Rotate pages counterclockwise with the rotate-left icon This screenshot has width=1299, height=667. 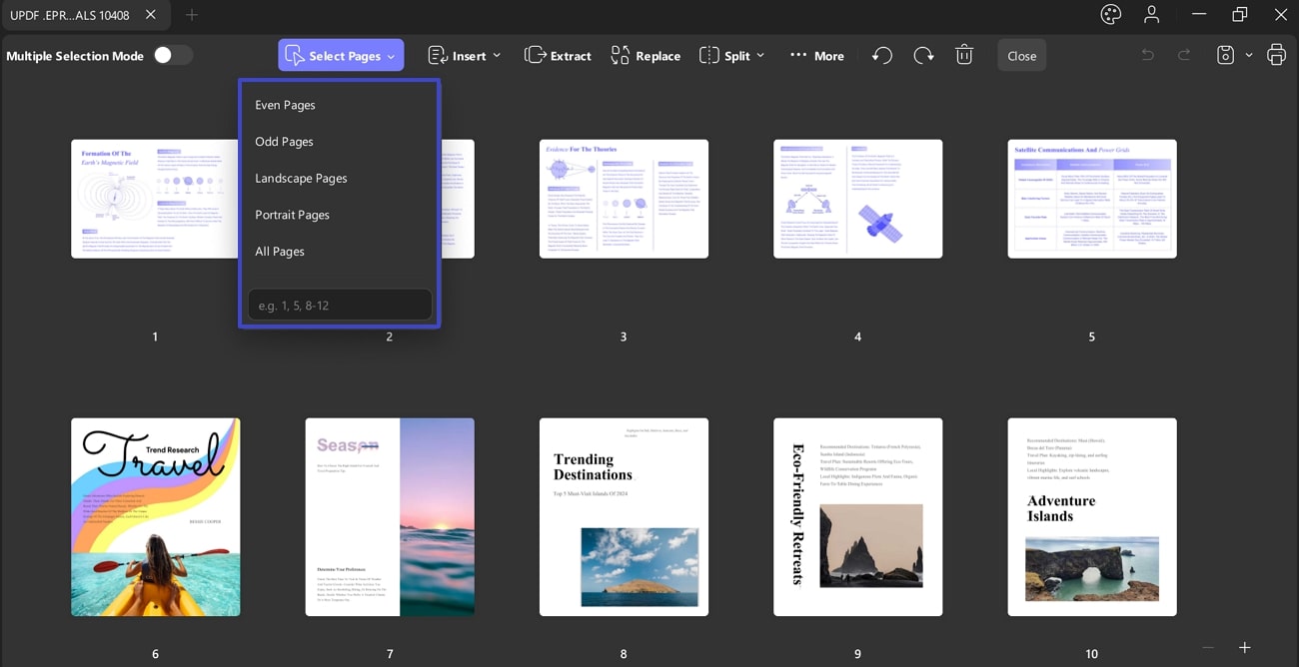pyautogui.click(x=881, y=56)
